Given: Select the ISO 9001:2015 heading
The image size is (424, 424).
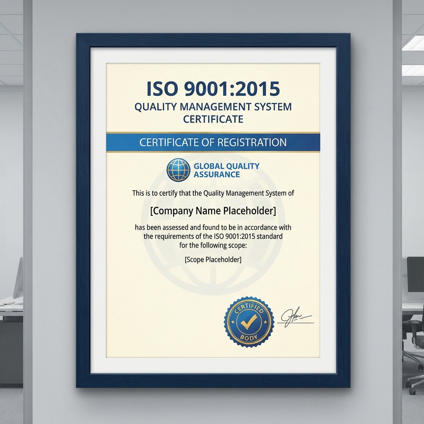Looking at the screenshot, I should pos(213,89).
